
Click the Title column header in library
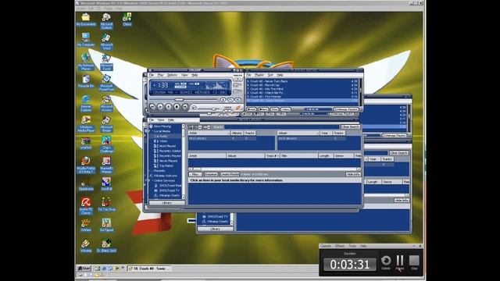[x=298, y=156]
